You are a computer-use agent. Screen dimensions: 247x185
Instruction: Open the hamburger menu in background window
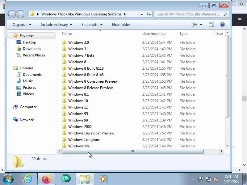240,20
